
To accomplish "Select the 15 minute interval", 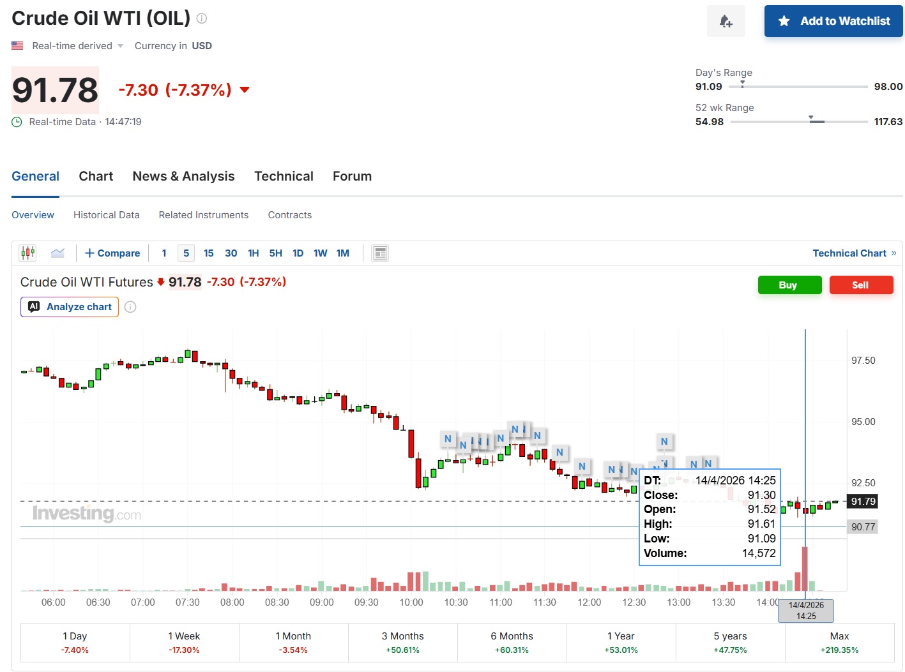I will coord(209,253).
